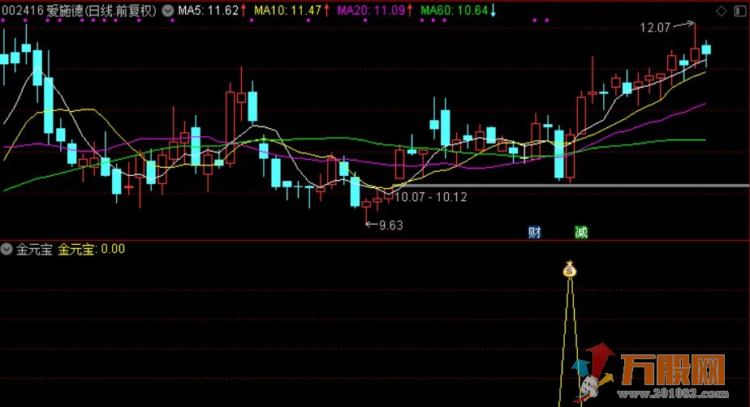Viewport: 750px width, 407px height.
Task: Expand the 金元宝 indicator dropdown arrow
Action: click(x=6, y=249)
